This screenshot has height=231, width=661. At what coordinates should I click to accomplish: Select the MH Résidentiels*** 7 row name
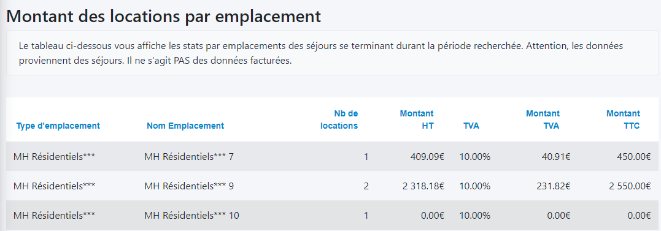(x=189, y=157)
